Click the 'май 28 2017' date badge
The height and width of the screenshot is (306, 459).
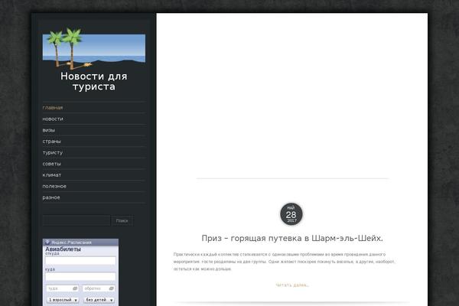coord(291,214)
